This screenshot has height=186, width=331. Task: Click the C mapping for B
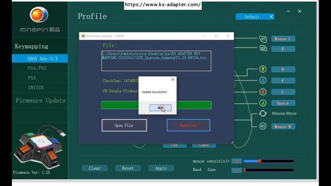283,92
